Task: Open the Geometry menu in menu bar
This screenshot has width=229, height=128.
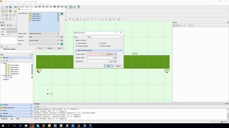Action: tap(11, 4)
